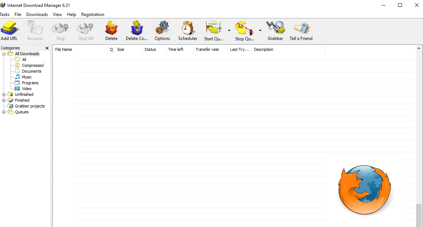Open the Scheduler clock icon
The height and width of the screenshot is (227, 423).
tap(187, 28)
